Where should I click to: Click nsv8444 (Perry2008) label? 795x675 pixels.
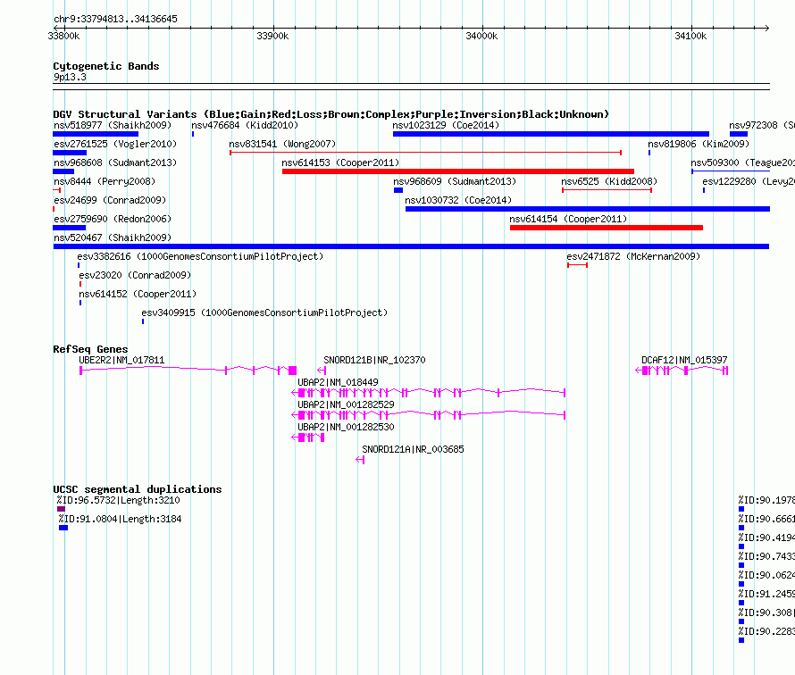[105, 181]
